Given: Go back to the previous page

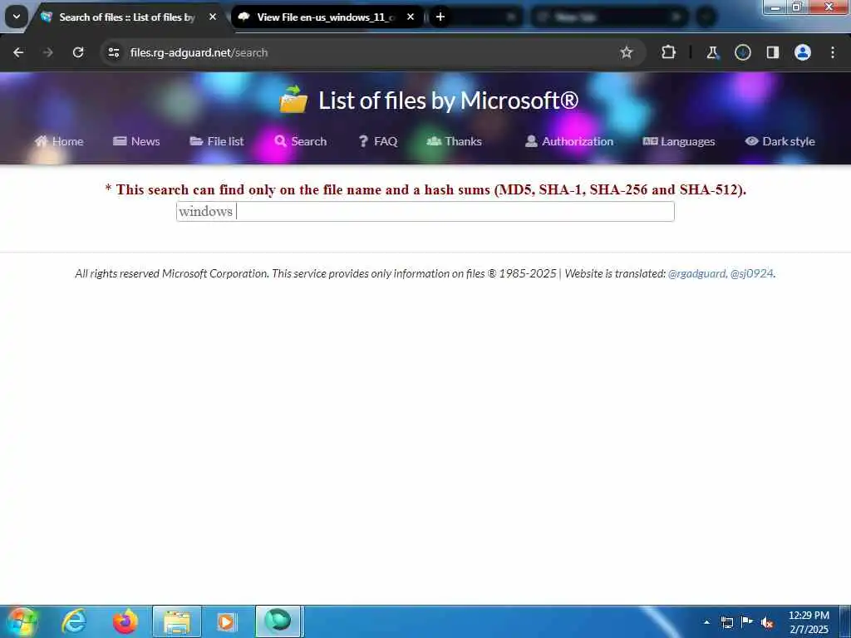Looking at the screenshot, I should point(18,52).
